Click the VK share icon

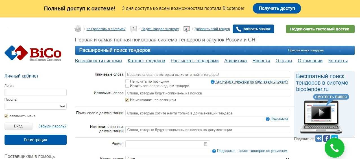tap(319, 138)
